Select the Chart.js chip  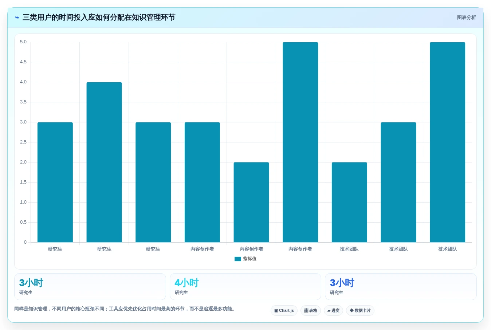[284, 311]
